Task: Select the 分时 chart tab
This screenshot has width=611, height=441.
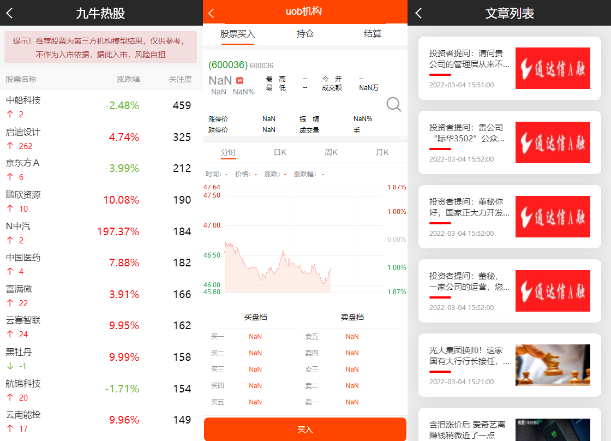Action: [x=229, y=152]
